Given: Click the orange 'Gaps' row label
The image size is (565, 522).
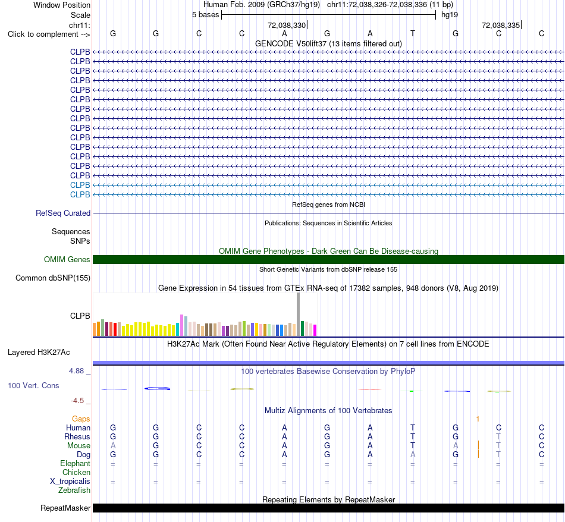Looking at the screenshot, I should pos(81,419).
